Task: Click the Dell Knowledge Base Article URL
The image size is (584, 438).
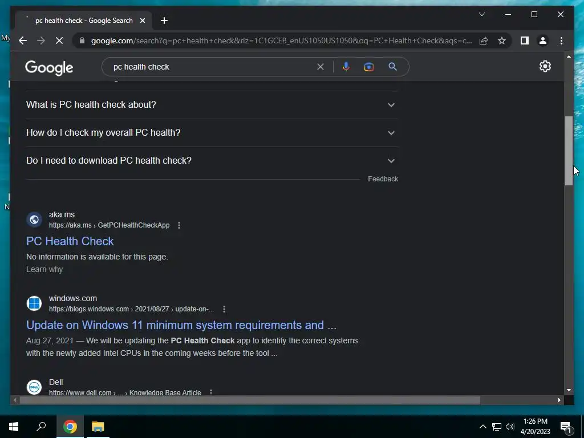Action: 125,392
